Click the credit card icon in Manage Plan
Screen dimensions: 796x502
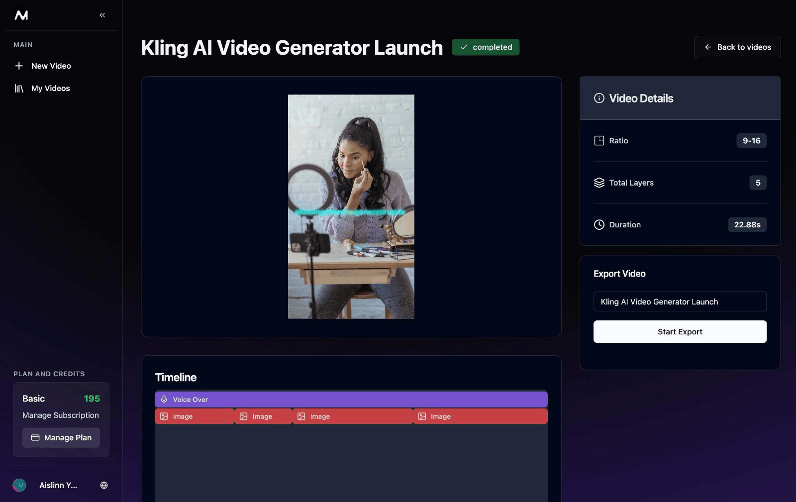point(35,438)
